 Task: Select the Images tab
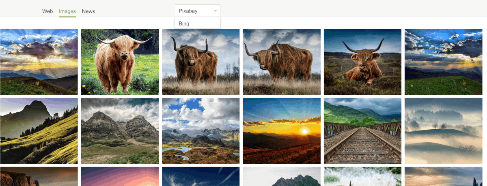(67, 11)
